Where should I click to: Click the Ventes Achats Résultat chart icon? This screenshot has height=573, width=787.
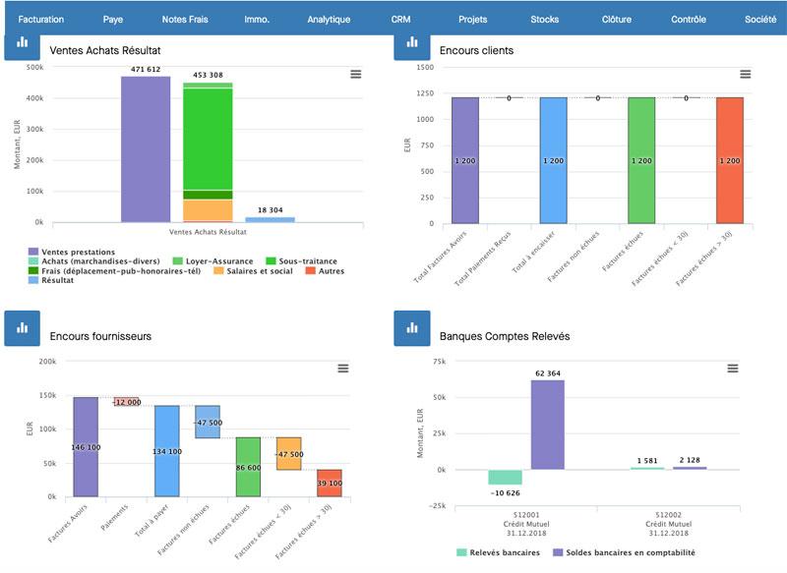click(x=22, y=47)
